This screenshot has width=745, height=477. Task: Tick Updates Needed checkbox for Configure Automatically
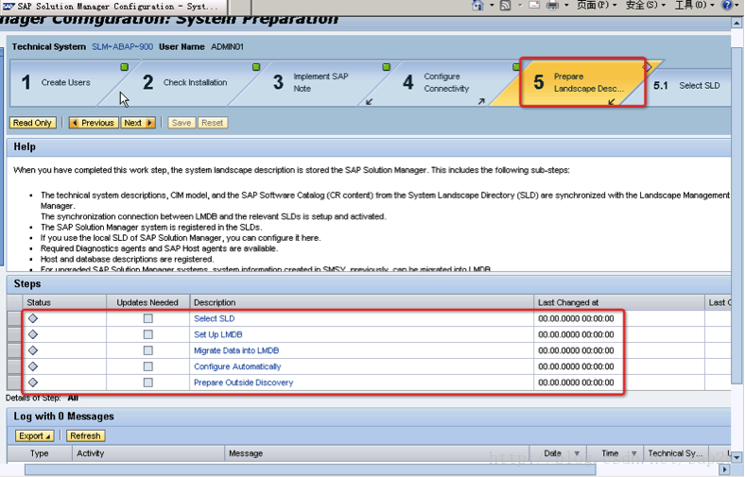[x=148, y=366]
